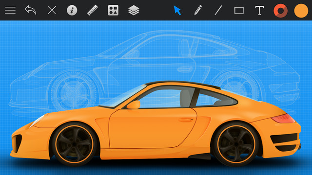This screenshot has width=312, height=175.
Task: Open the orange fill color swatch
Action: pyautogui.click(x=301, y=11)
